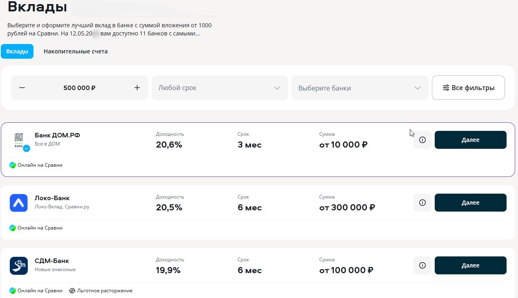Click the Банк ДОМ.РФ logo
This screenshot has height=298, width=518.
[x=19, y=140]
